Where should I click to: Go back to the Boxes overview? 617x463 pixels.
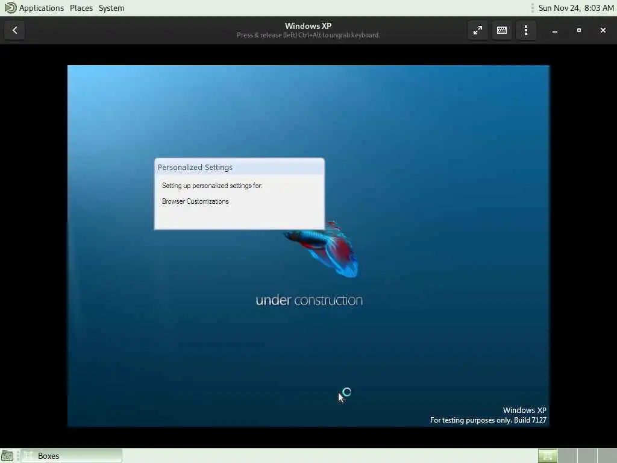pyautogui.click(x=14, y=30)
